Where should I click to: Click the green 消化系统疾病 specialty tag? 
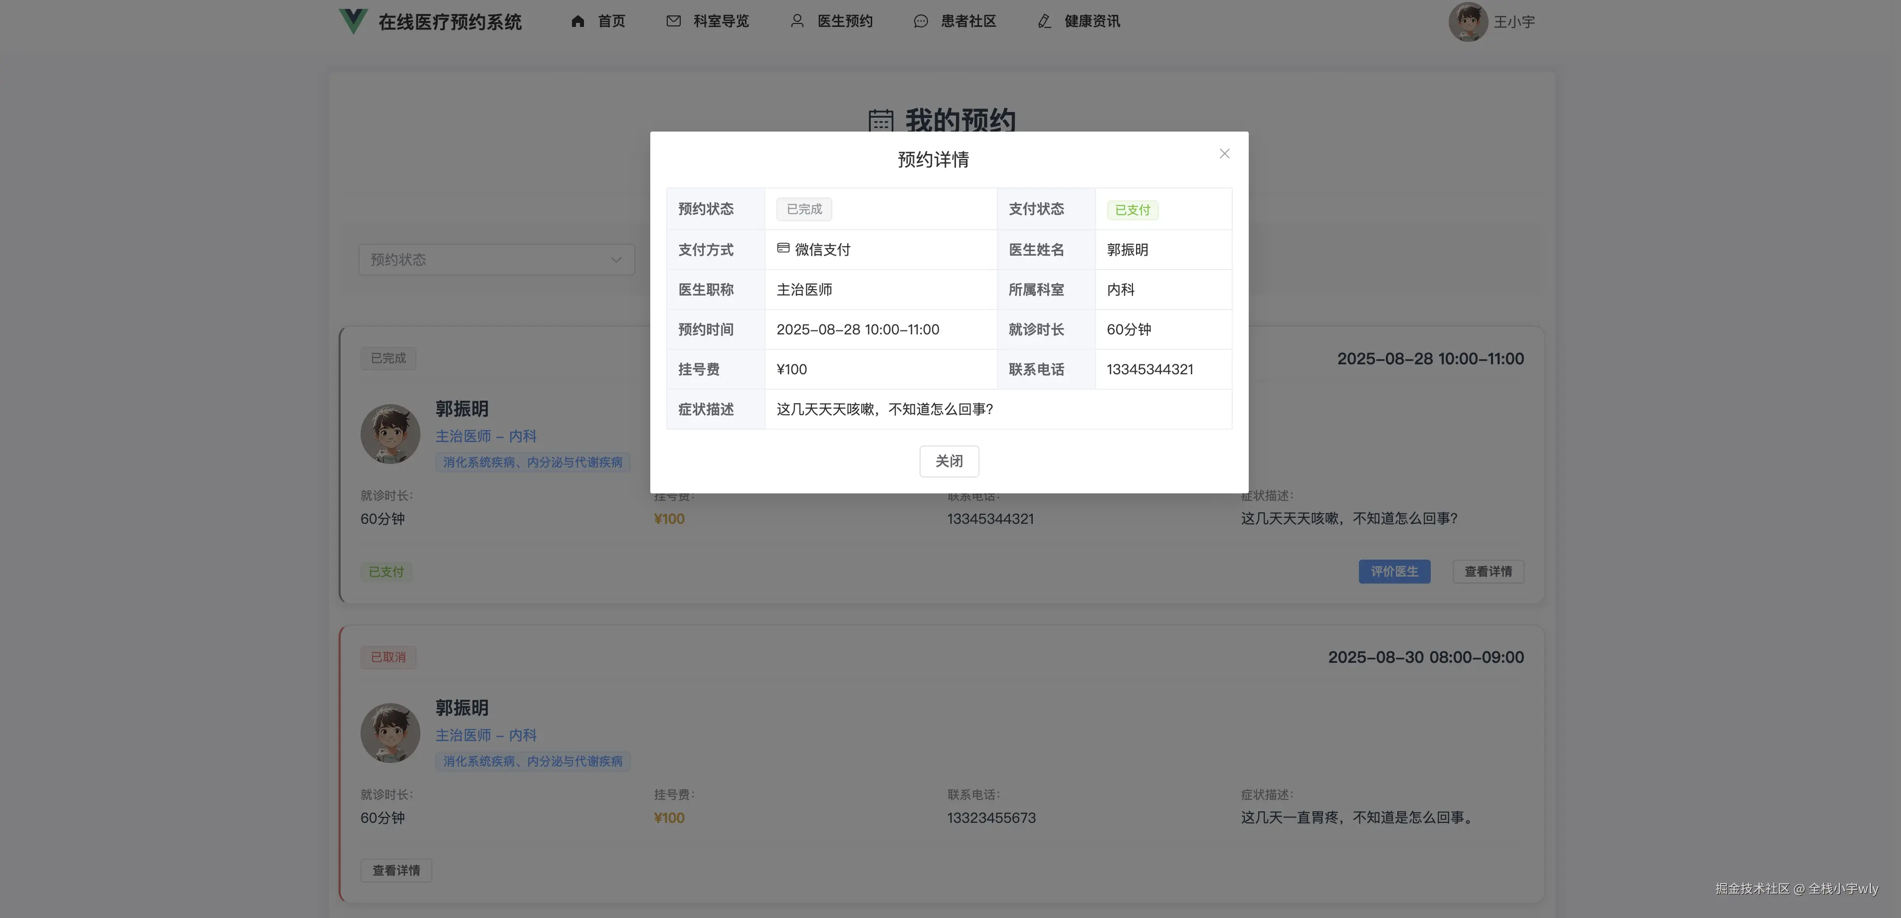click(533, 462)
